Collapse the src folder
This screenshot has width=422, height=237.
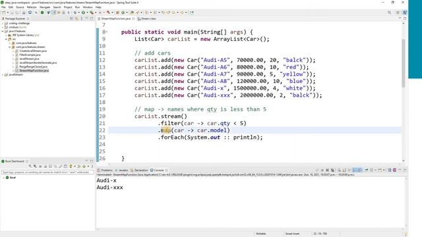point(6,39)
